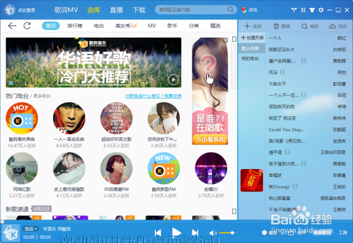Click the playback progress bar handle
This screenshot has width=353, height=243.
coord(2,222)
